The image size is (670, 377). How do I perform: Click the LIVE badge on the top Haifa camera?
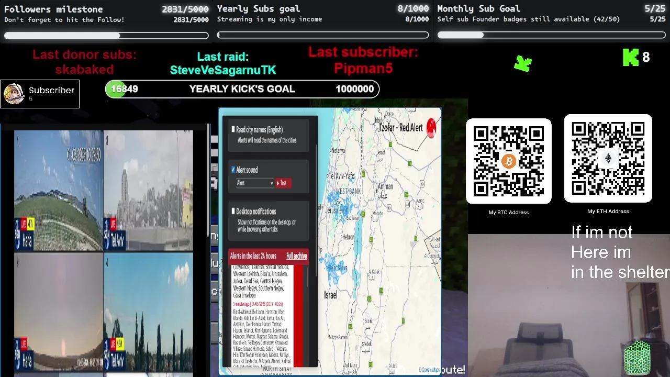coord(23,224)
